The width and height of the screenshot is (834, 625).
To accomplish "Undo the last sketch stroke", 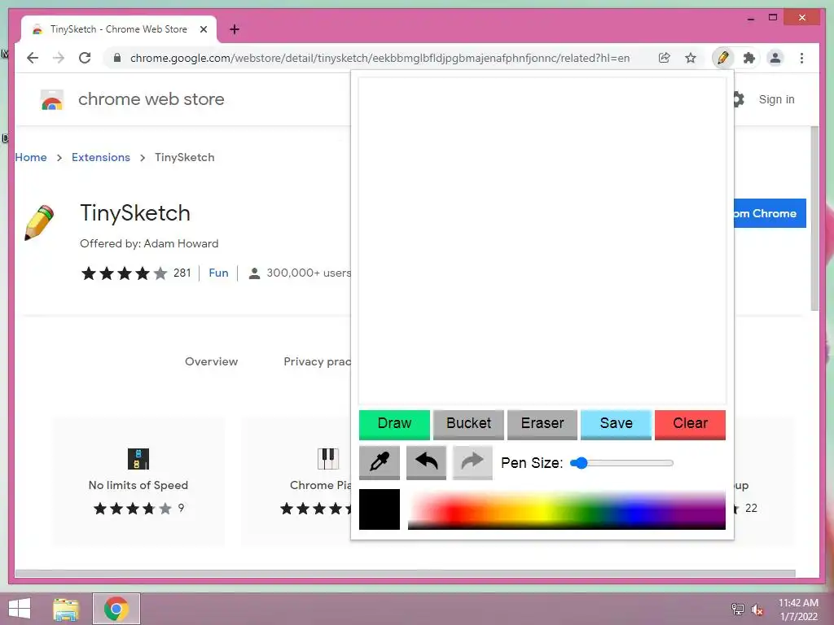I will 426,462.
